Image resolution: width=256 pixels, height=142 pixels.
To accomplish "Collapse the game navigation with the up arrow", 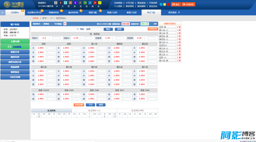I will click(x=3, y=12).
